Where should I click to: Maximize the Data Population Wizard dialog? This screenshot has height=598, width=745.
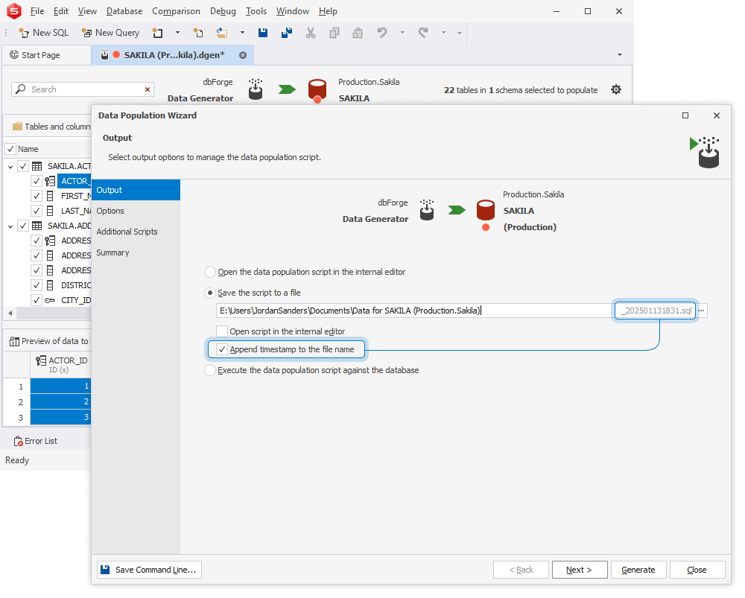tap(685, 115)
